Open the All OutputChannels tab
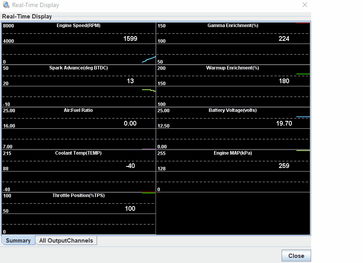The image size is (363, 263). click(66, 240)
